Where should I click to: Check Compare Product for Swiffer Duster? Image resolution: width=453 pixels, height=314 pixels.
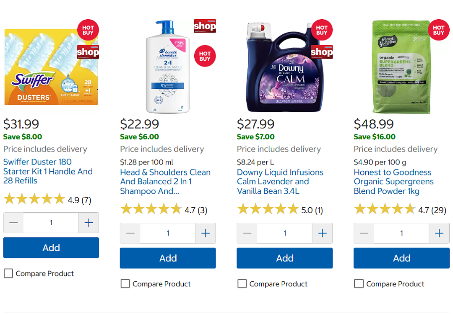coord(8,273)
